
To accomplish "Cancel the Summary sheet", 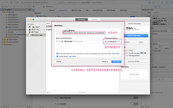I will point(59,61).
